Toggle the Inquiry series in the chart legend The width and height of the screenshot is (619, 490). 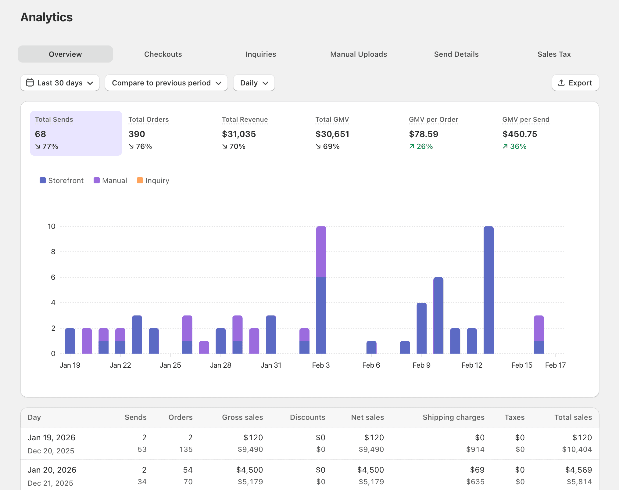pos(153,180)
